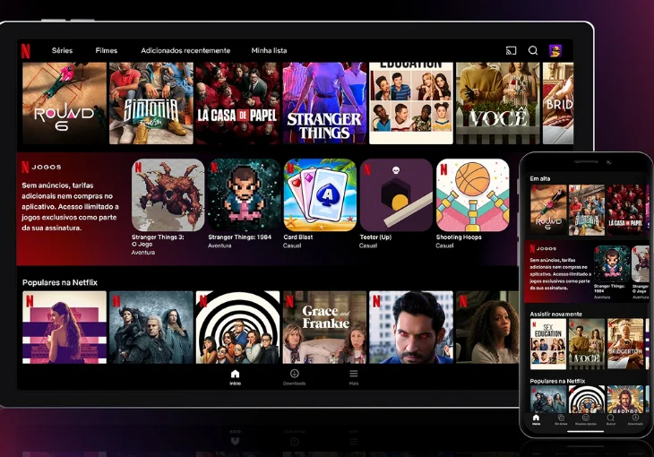
Task: Select Adicionados recentemente in the top menu
Action: pyautogui.click(x=185, y=50)
